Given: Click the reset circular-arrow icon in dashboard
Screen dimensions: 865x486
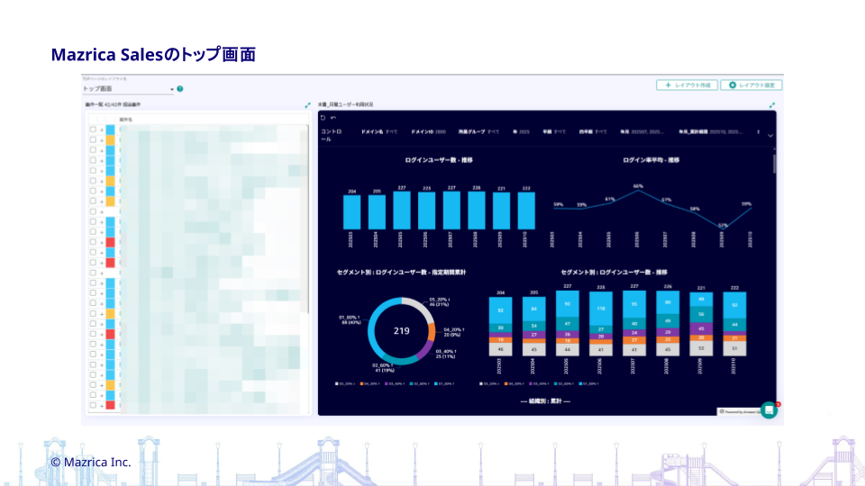Looking at the screenshot, I should click(x=323, y=117).
